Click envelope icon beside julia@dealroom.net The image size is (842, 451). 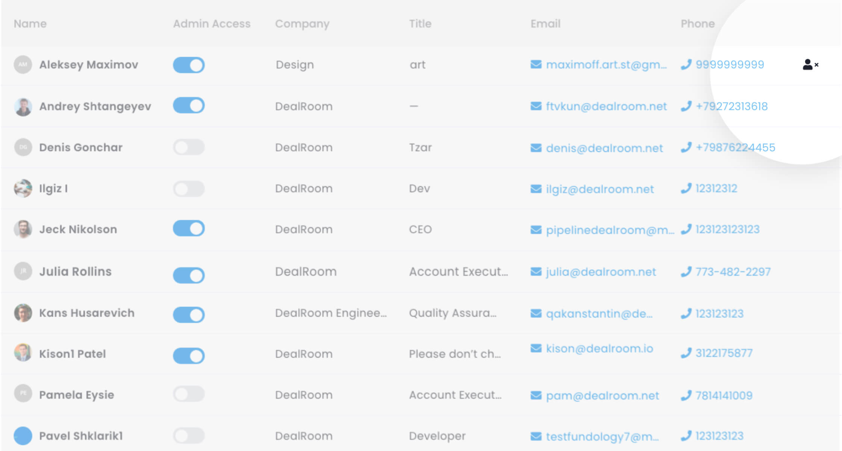536,272
